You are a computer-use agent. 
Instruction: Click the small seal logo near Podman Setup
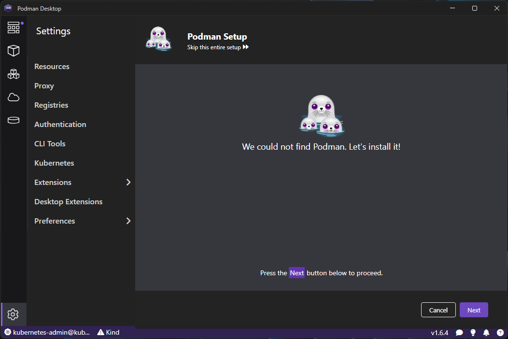tap(158, 39)
